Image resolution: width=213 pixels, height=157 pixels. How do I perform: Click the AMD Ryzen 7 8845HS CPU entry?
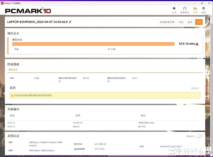pyautogui.click(x=46, y=144)
